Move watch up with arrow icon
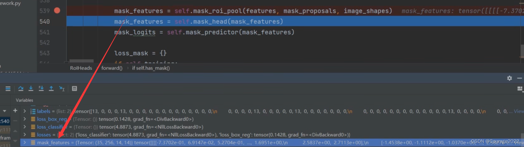Viewport: 524px width, 147px height. (15, 131)
